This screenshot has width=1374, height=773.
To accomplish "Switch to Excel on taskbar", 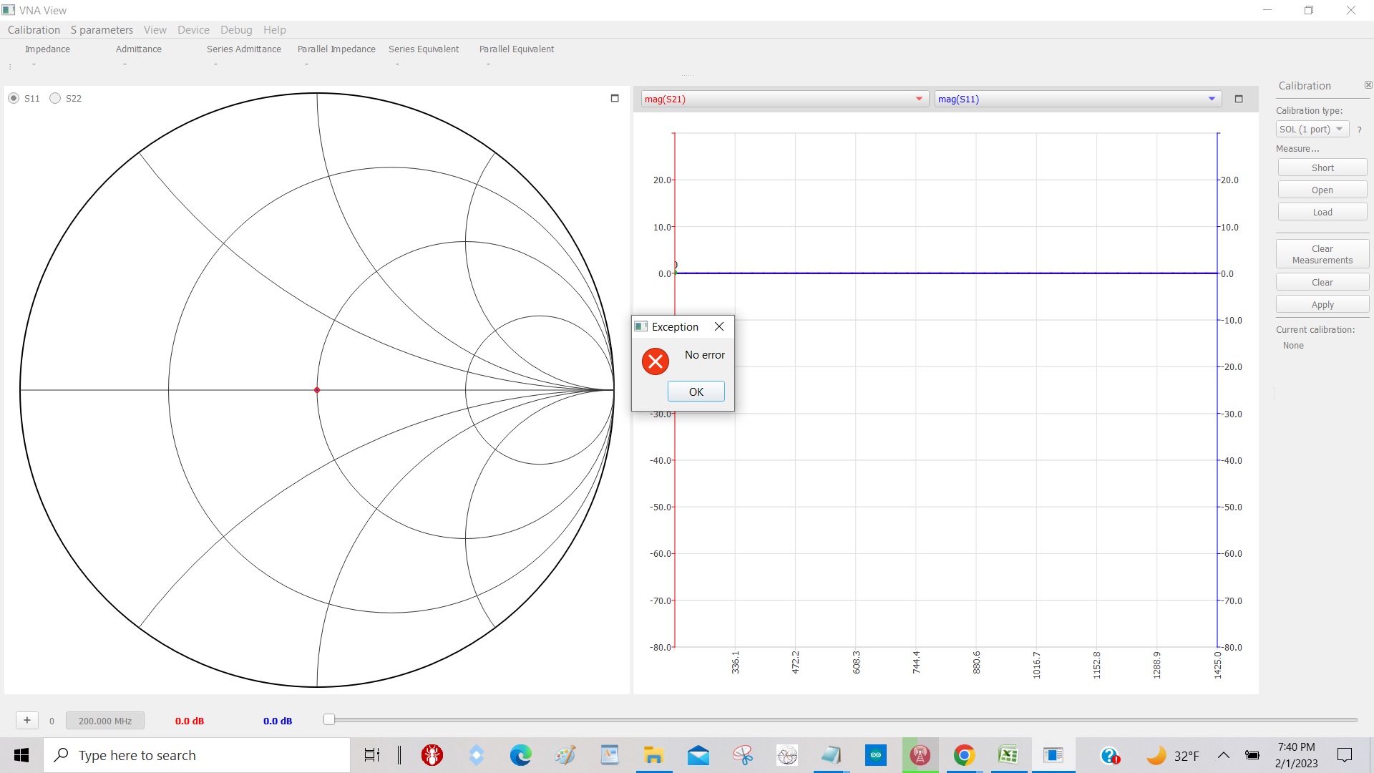I will [x=1009, y=755].
